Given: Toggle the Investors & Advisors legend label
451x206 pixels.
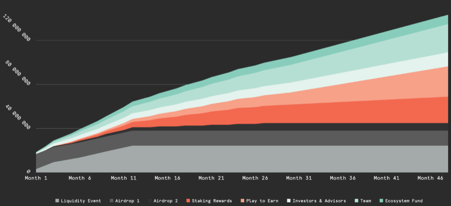Looking at the screenshot, I should 319,201.
